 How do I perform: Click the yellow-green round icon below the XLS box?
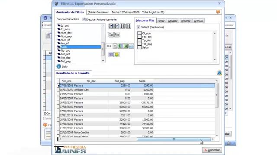[x=116, y=55]
